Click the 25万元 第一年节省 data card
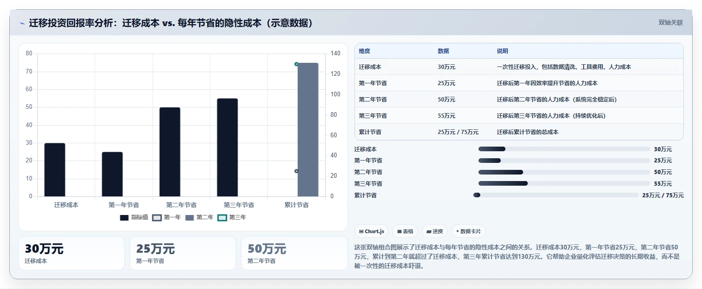Screen dimensions: 702x289 (x=183, y=253)
